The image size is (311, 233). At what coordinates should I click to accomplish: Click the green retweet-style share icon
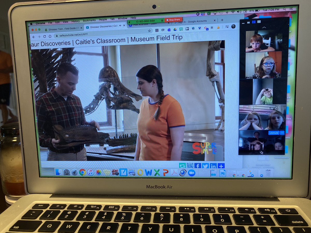tap(182, 166)
